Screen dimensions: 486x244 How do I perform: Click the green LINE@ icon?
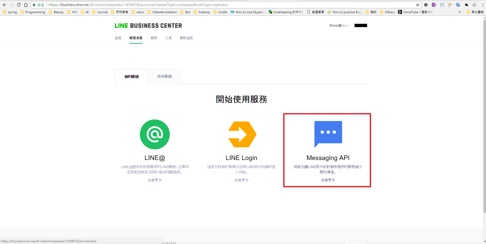155,134
